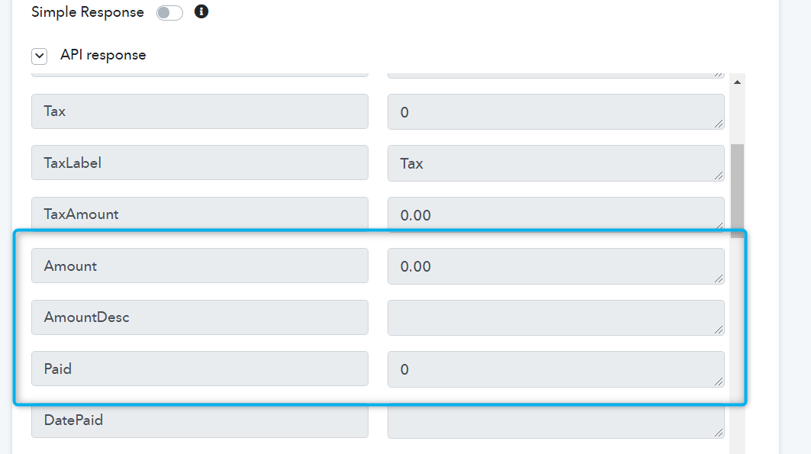The image size is (811, 454).
Task: Click the Paid value field showing 0
Action: pos(556,369)
